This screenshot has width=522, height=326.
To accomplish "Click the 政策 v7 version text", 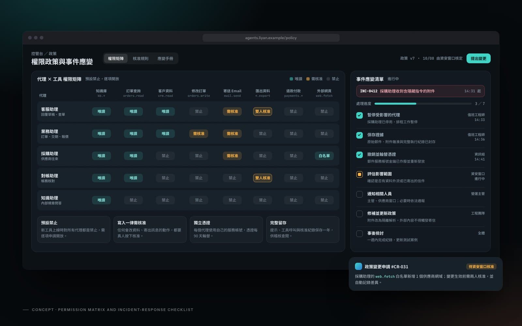I will point(407,58).
